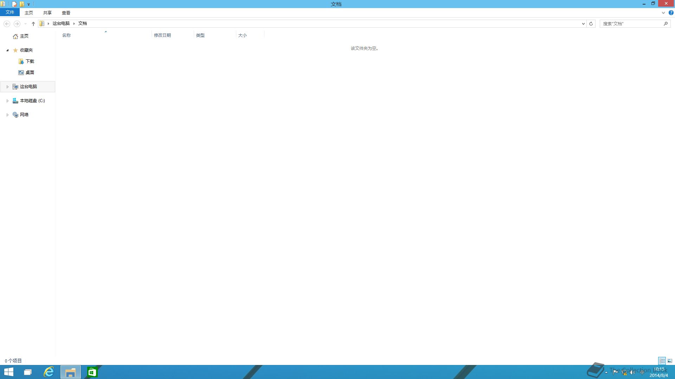Image resolution: width=675 pixels, height=379 pixels.
Task: Expand the 这台电脑 tree node
Action: (x=7, y=87)
